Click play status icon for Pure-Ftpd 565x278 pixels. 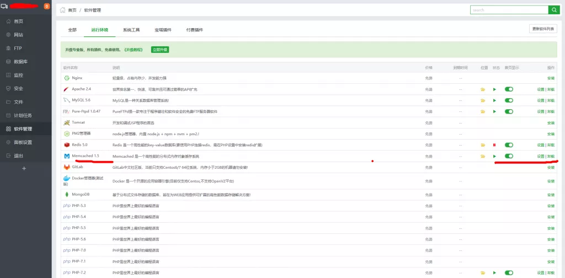(495, 111)
